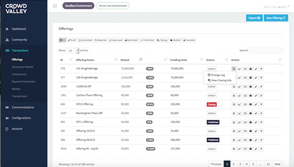Click the offerings Search input field
The width and height of the screenshot is (294, 167).
266,50
